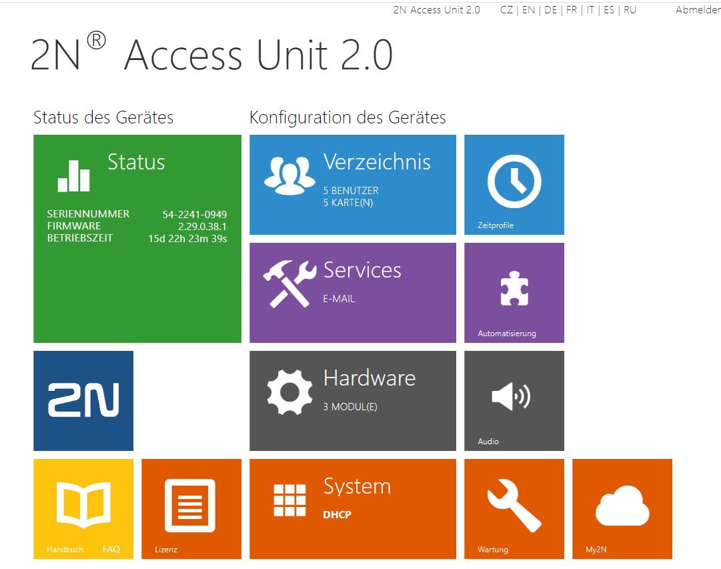Open the My2N cloud tile

[622, 507]
